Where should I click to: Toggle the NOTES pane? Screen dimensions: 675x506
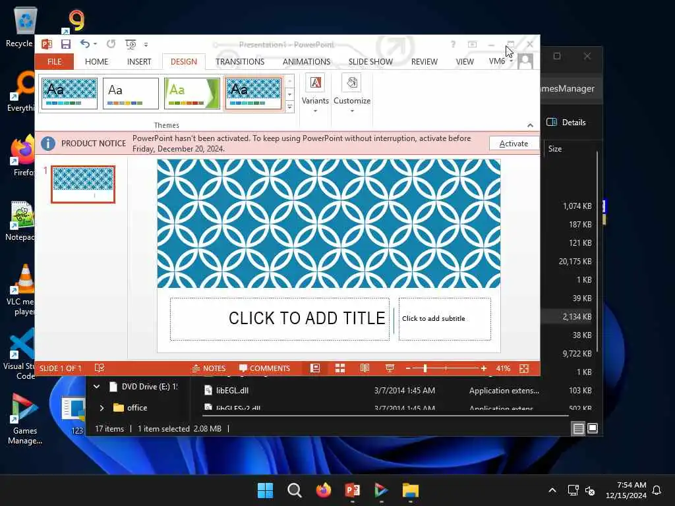[208, 368]
